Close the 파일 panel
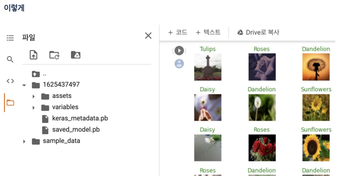The height and width of the screenshot is (180, 339). (148, 36)
